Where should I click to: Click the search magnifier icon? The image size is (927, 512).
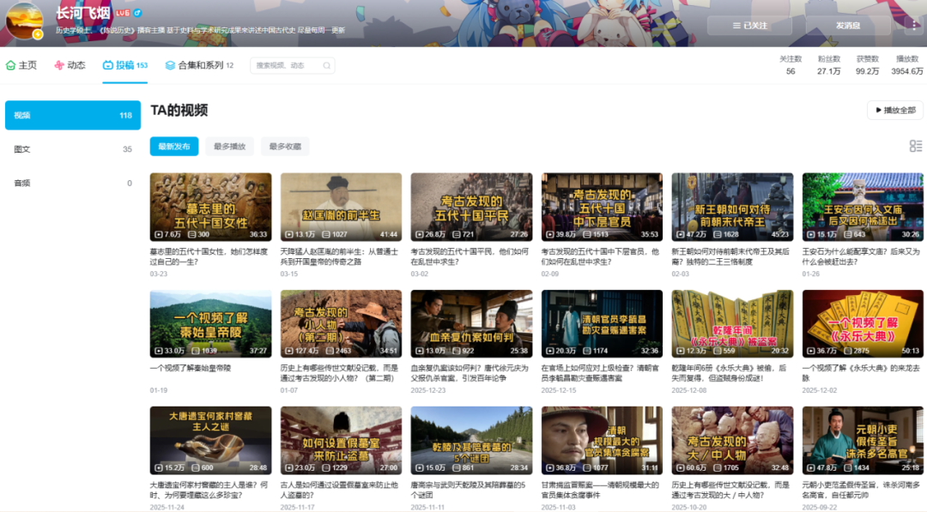[x=327, y=65]
